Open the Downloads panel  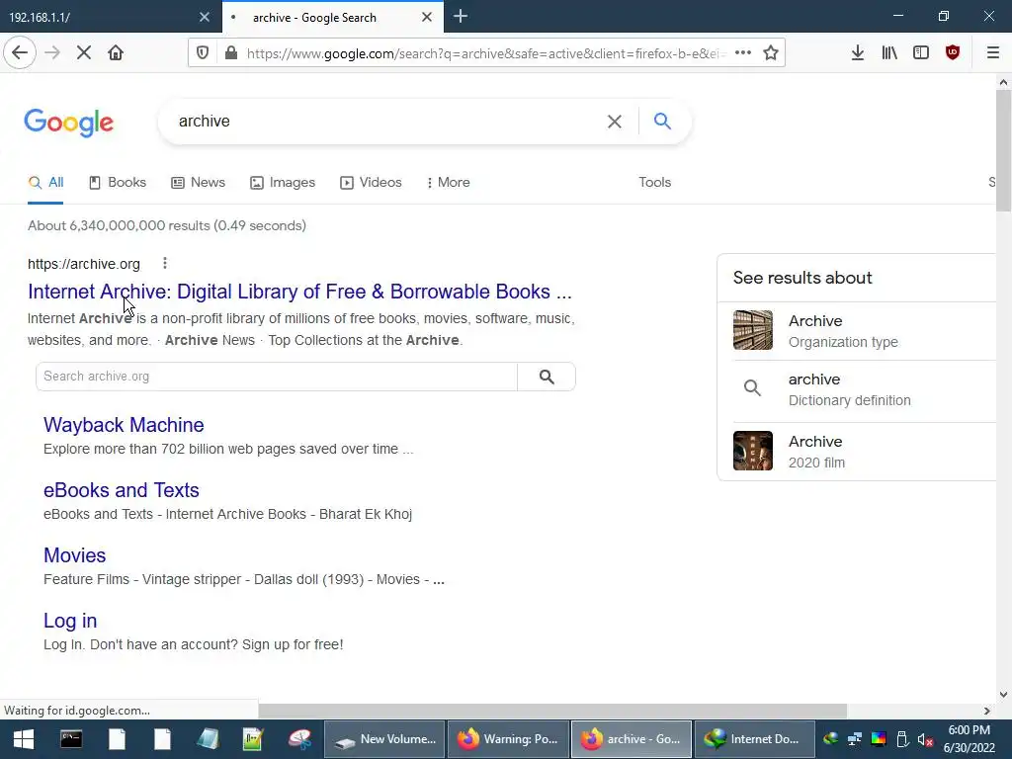click(x=858, y=53)
